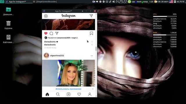Open post options three-dot menu
This screenshot has width=186, height=104.
(x=92, y=56)
